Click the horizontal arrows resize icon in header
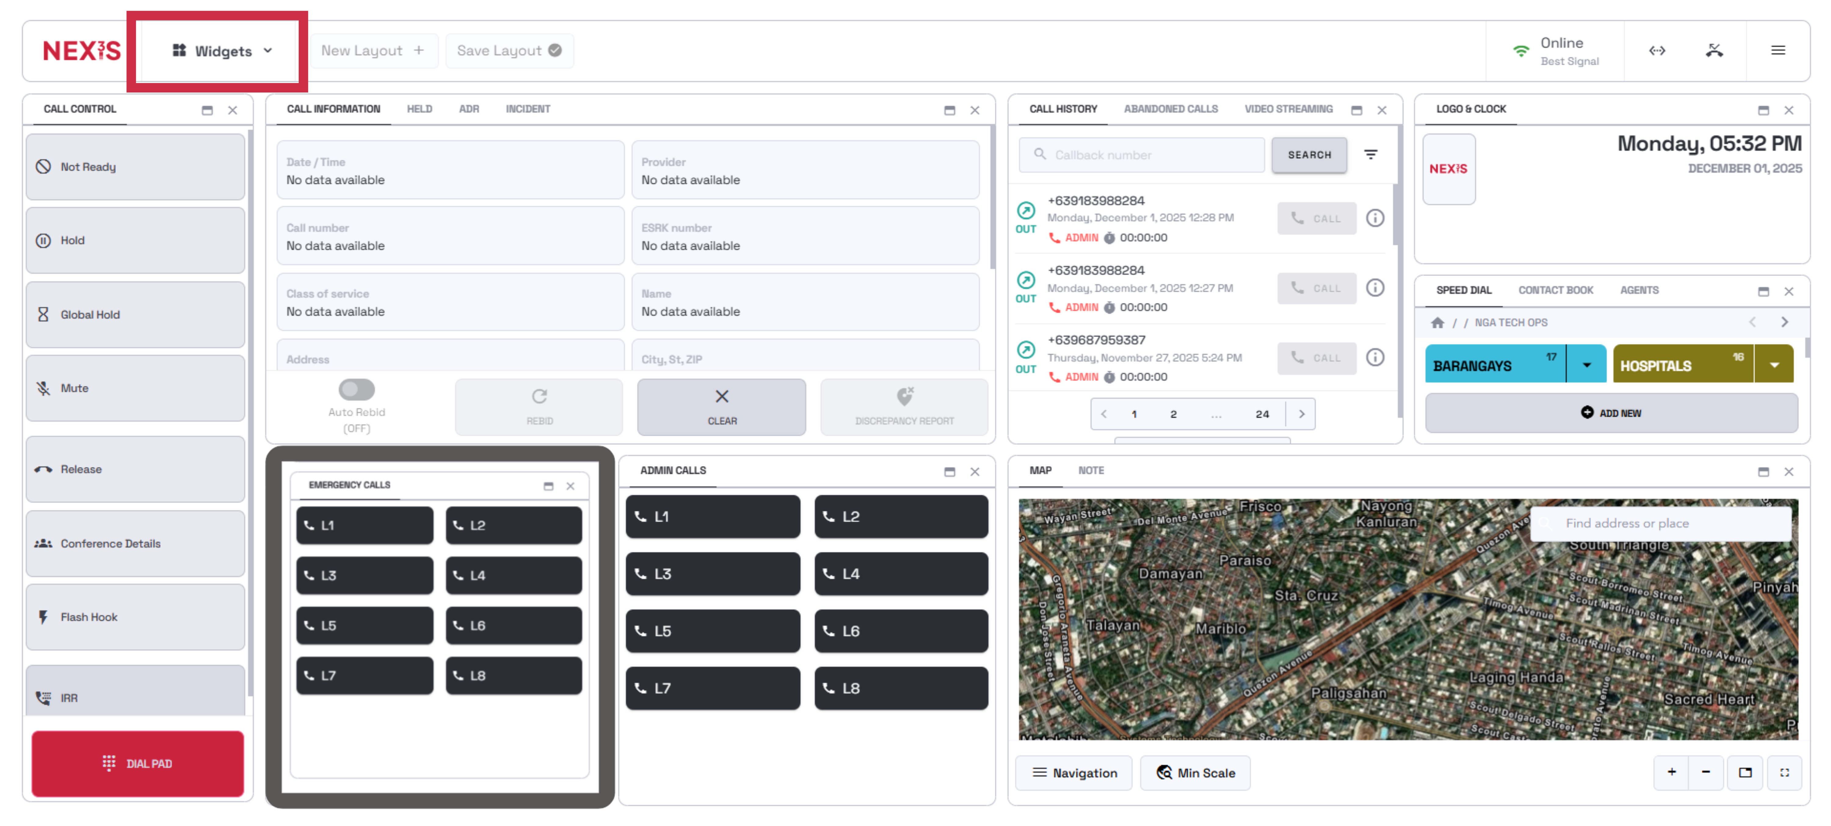The height and width of the screenshot is (826, 1831). (1657, 50)
